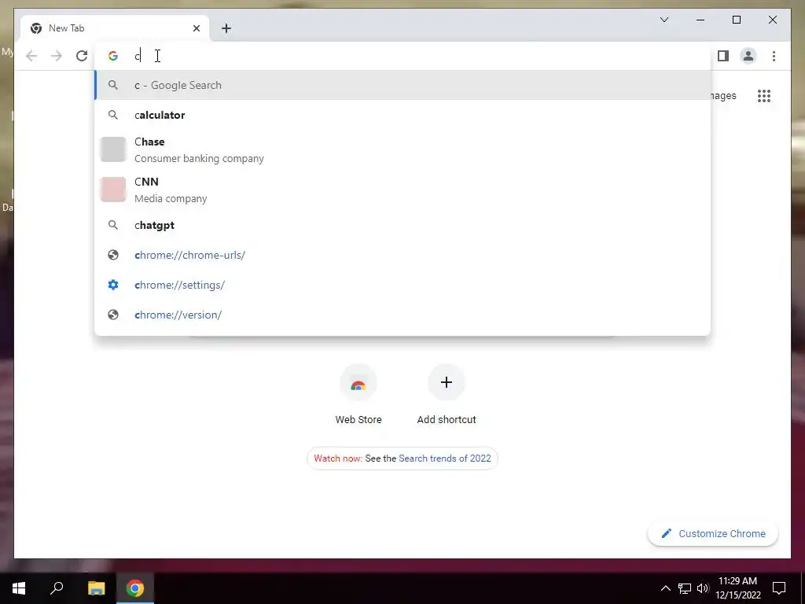The image size is (805, 604).
Task: Open the notification center icon
Action: click(779, 588)
